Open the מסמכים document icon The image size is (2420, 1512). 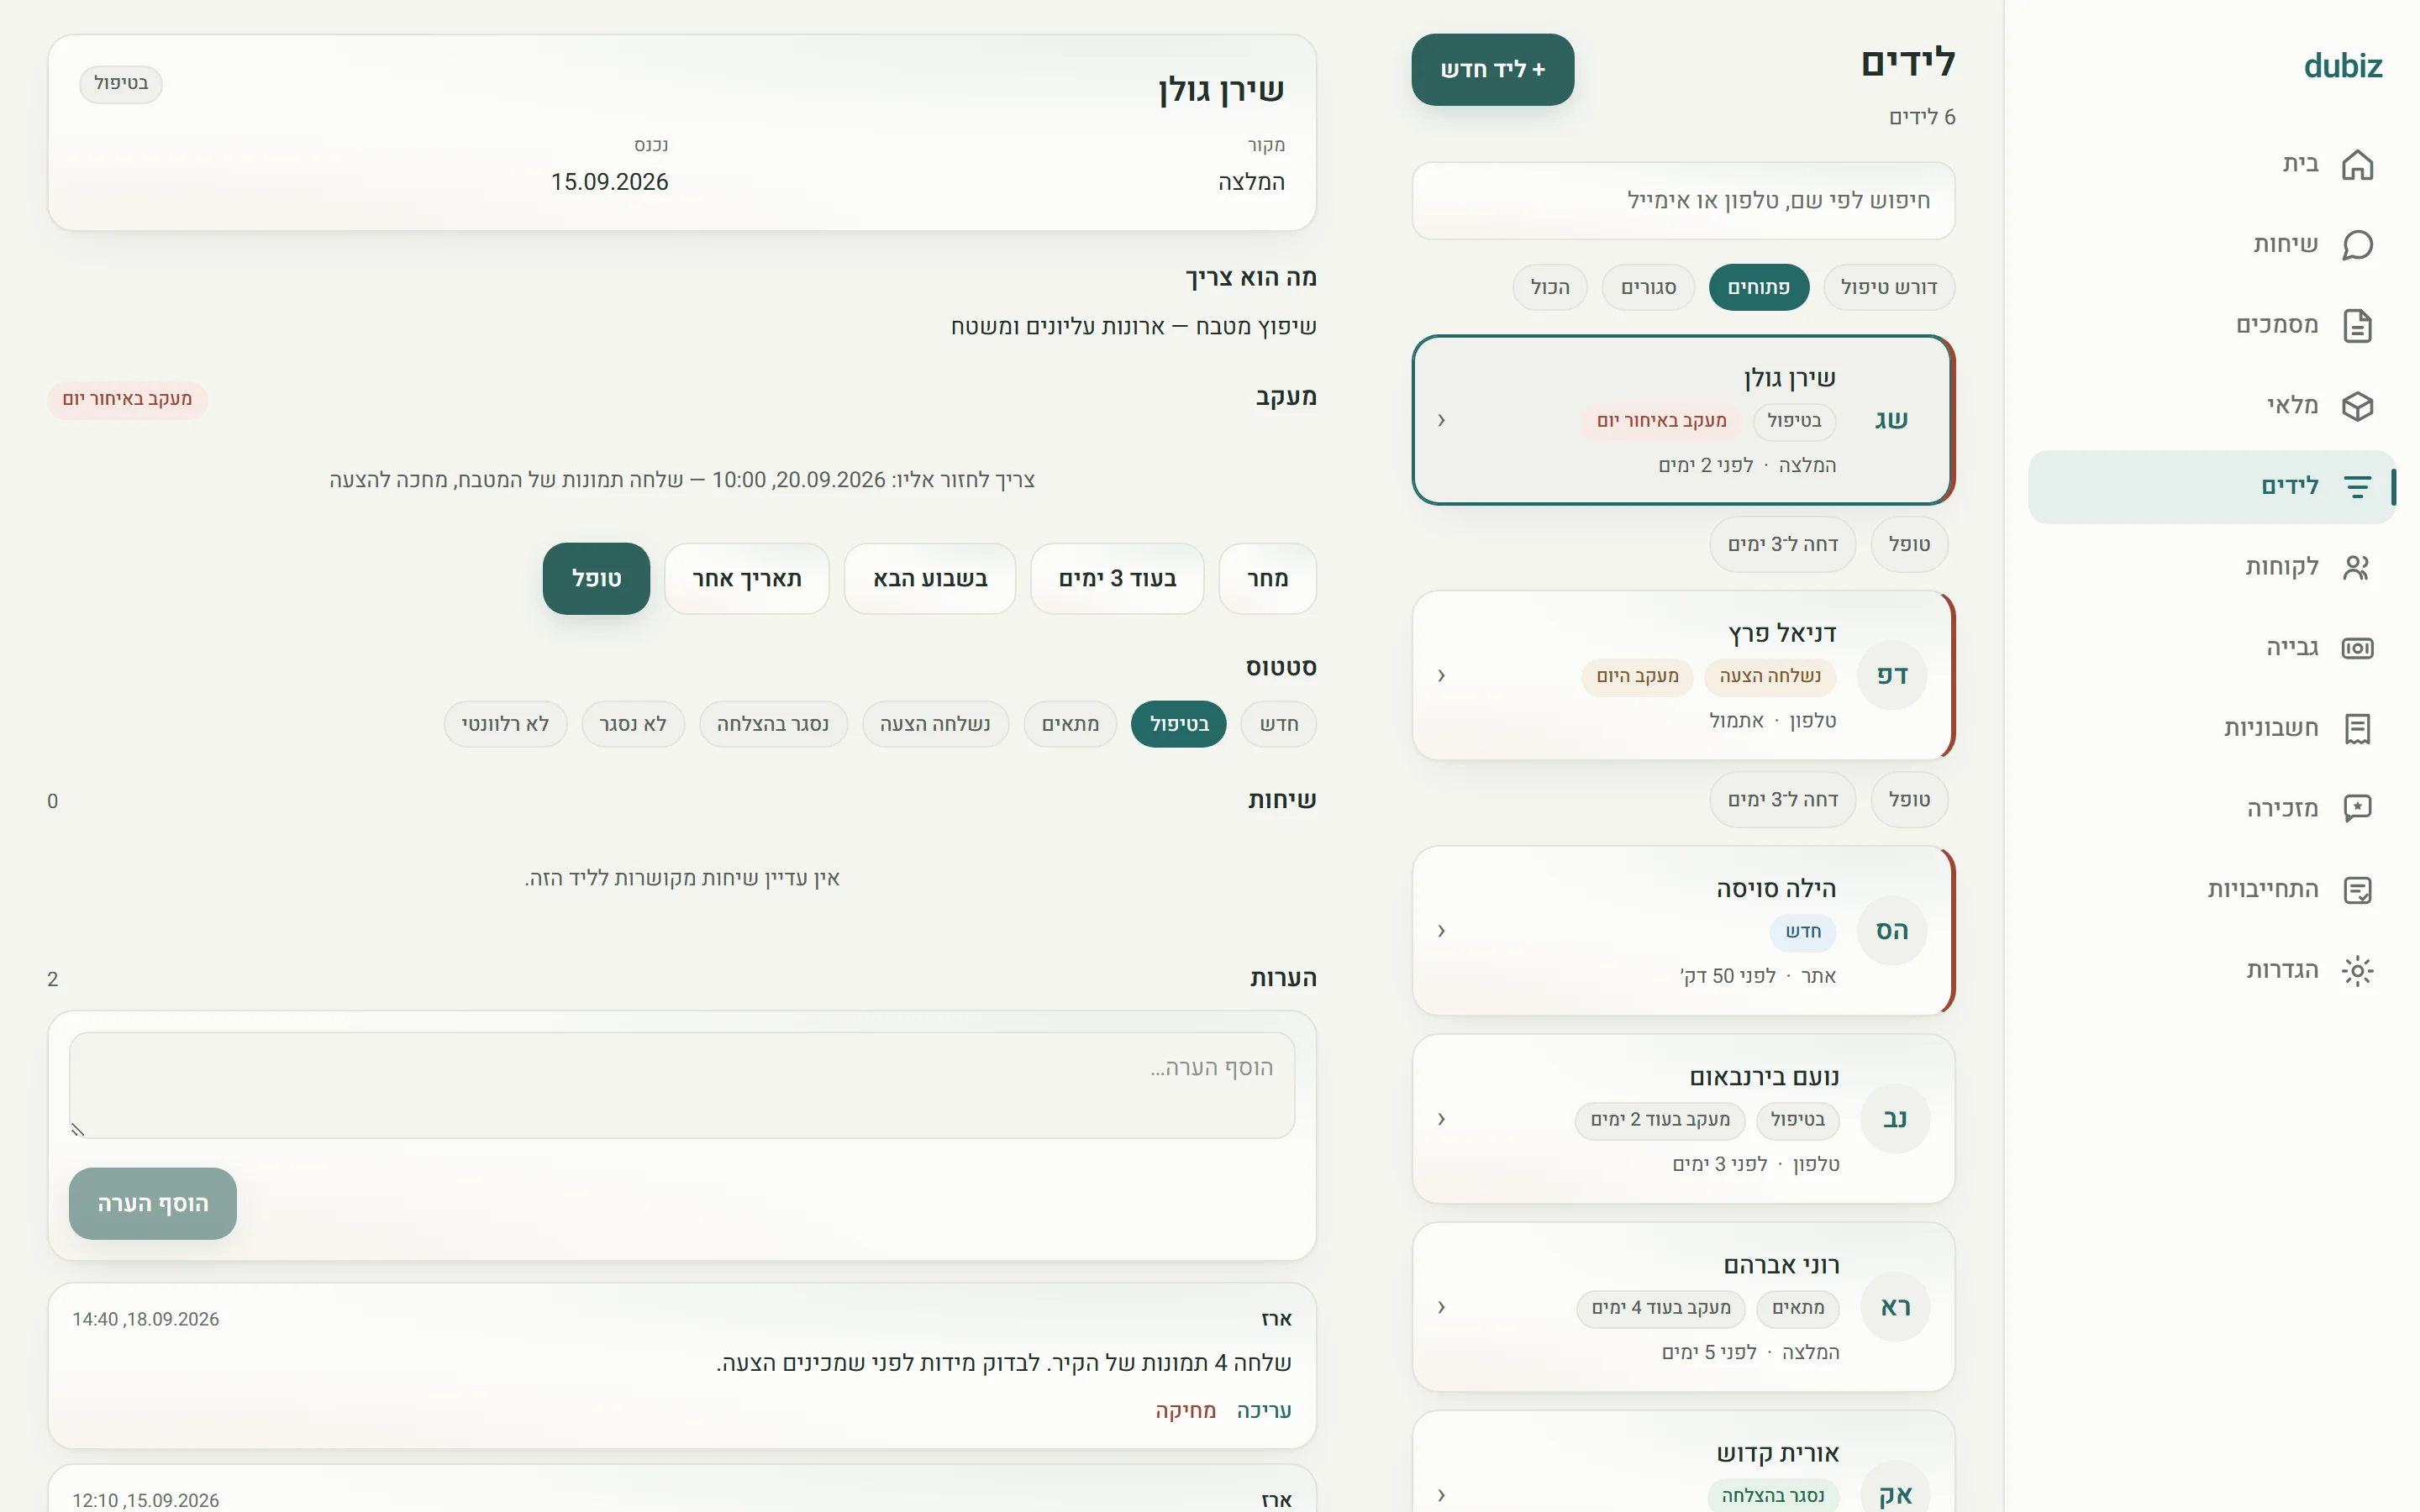pos(2357,325)
